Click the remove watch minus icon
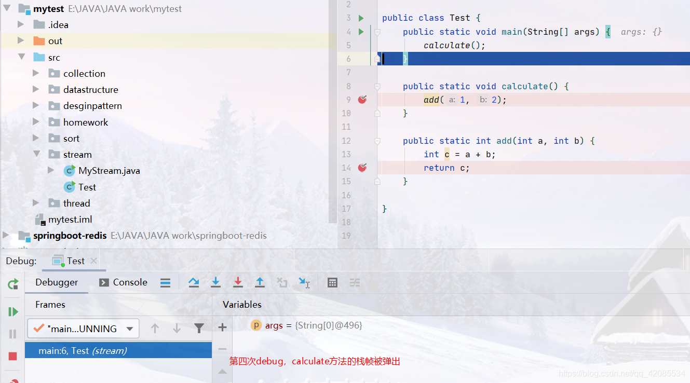 [222, 349]
